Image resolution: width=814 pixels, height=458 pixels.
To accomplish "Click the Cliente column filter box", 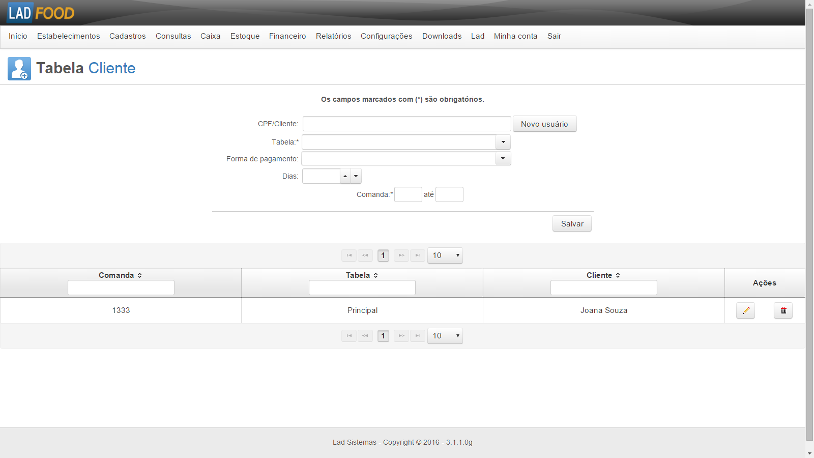I will [x=604, y=288].
